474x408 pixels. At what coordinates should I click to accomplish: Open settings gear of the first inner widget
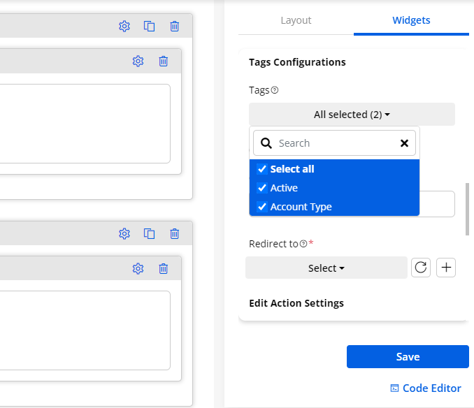[138, 61]
